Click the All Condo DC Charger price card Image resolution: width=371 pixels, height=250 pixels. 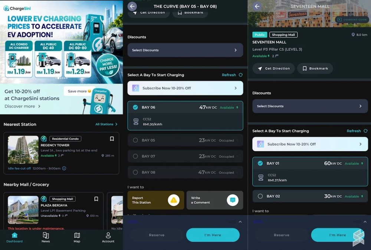click(19, 59)
